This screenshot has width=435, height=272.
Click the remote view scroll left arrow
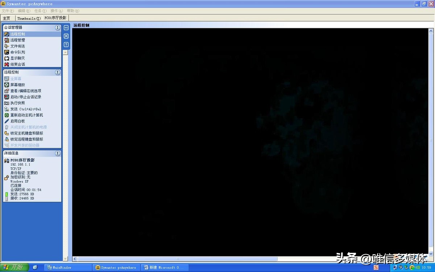tap(75, 259)
